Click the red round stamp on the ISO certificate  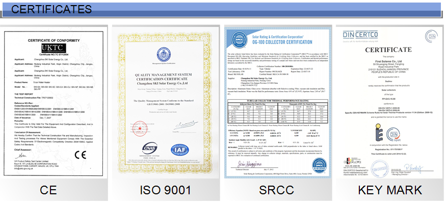(x=140, y=128)
